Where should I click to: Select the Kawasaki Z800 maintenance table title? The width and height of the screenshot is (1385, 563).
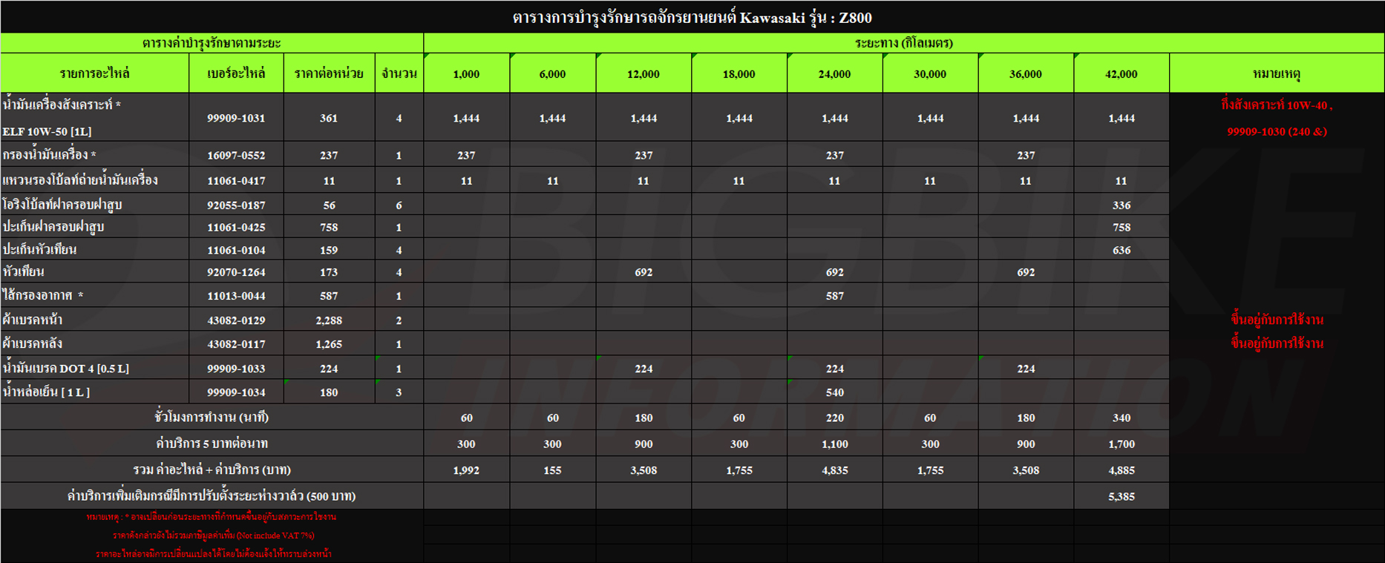click(692, 17)
